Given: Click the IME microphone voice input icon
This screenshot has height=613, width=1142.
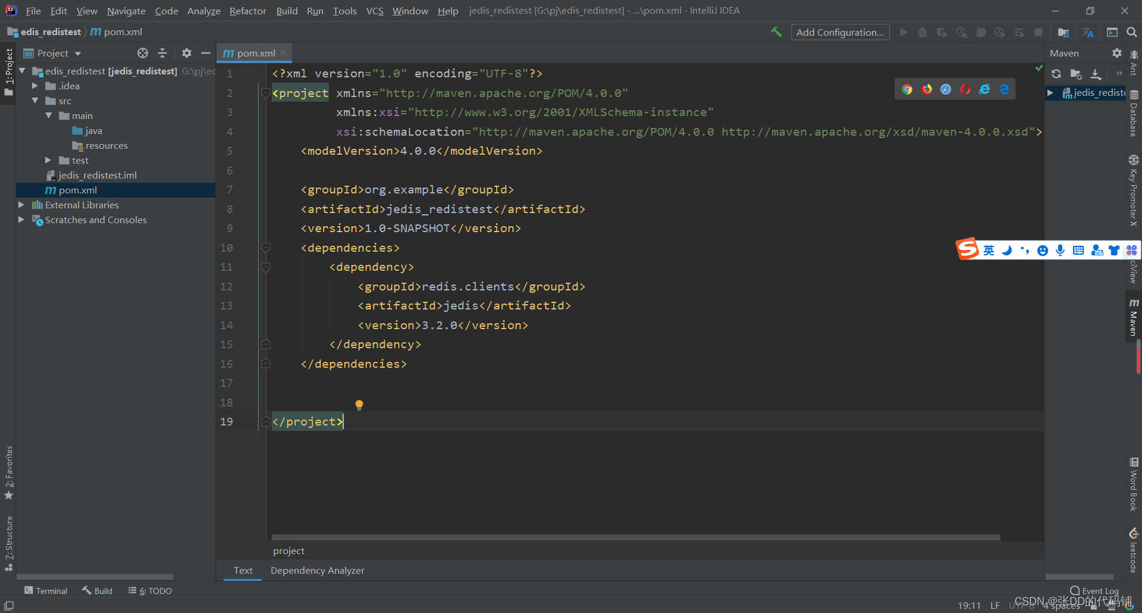Looking at the screenshot, I should click(1060, 251).
